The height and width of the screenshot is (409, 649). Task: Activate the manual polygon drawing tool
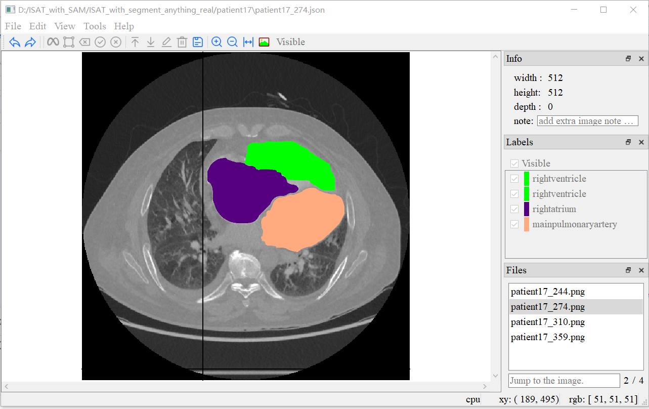(x=68, y=42)
